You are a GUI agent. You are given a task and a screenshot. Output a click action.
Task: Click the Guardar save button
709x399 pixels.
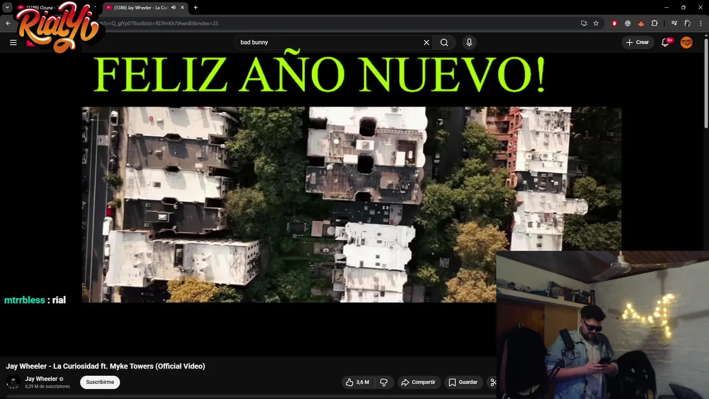pos(463,382)
